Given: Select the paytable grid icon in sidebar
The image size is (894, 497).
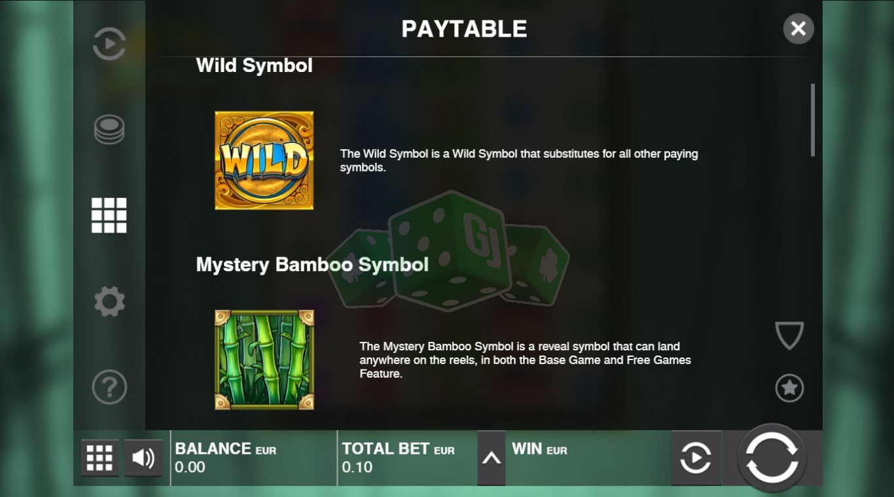Looking at the screenshot, I should [109, 215].
